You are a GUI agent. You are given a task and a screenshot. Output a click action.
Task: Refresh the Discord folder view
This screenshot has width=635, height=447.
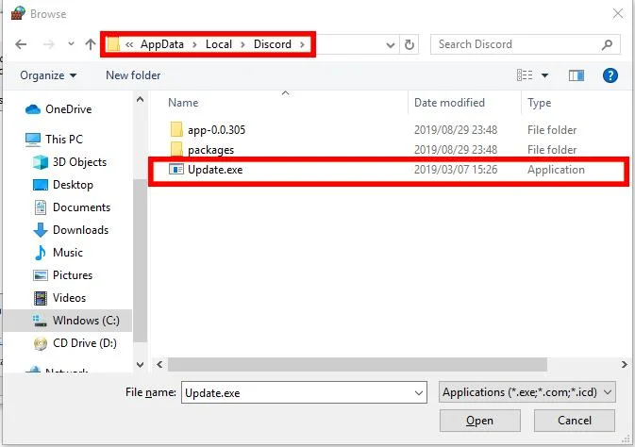click(409, 44)
